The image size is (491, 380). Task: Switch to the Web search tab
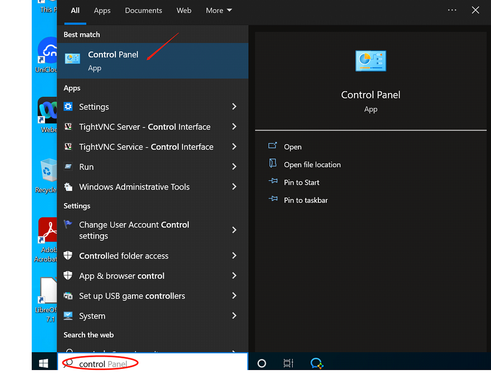click(184, 11)
